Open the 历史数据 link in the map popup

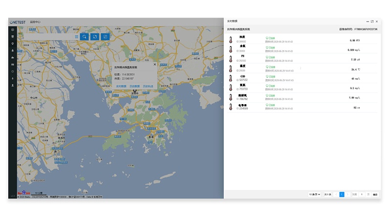pos(135,86)
